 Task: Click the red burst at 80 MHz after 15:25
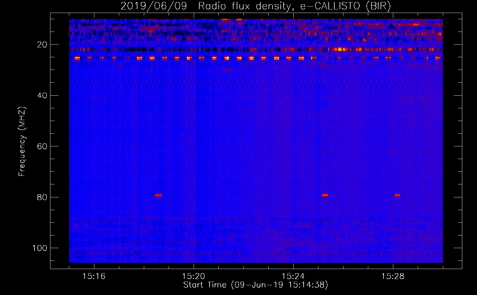325,195
